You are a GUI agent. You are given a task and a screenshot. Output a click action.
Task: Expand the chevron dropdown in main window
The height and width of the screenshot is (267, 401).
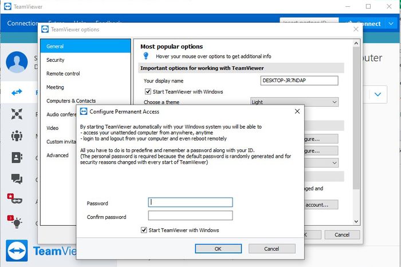click(378, 94)
